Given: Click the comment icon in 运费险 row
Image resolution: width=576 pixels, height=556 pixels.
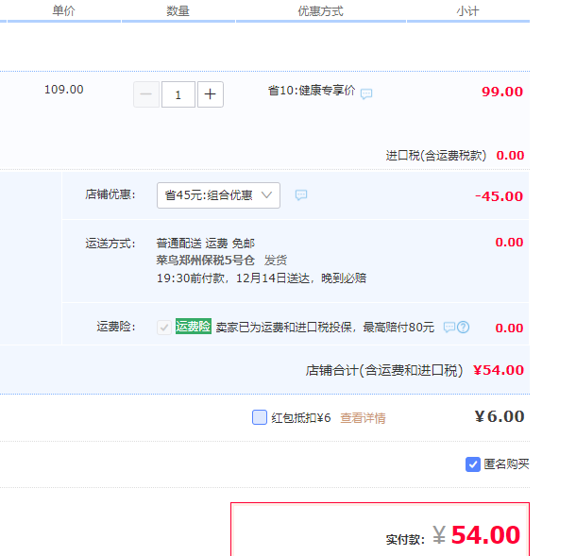Looking at the screenshot, I should [x=449, y=328].
